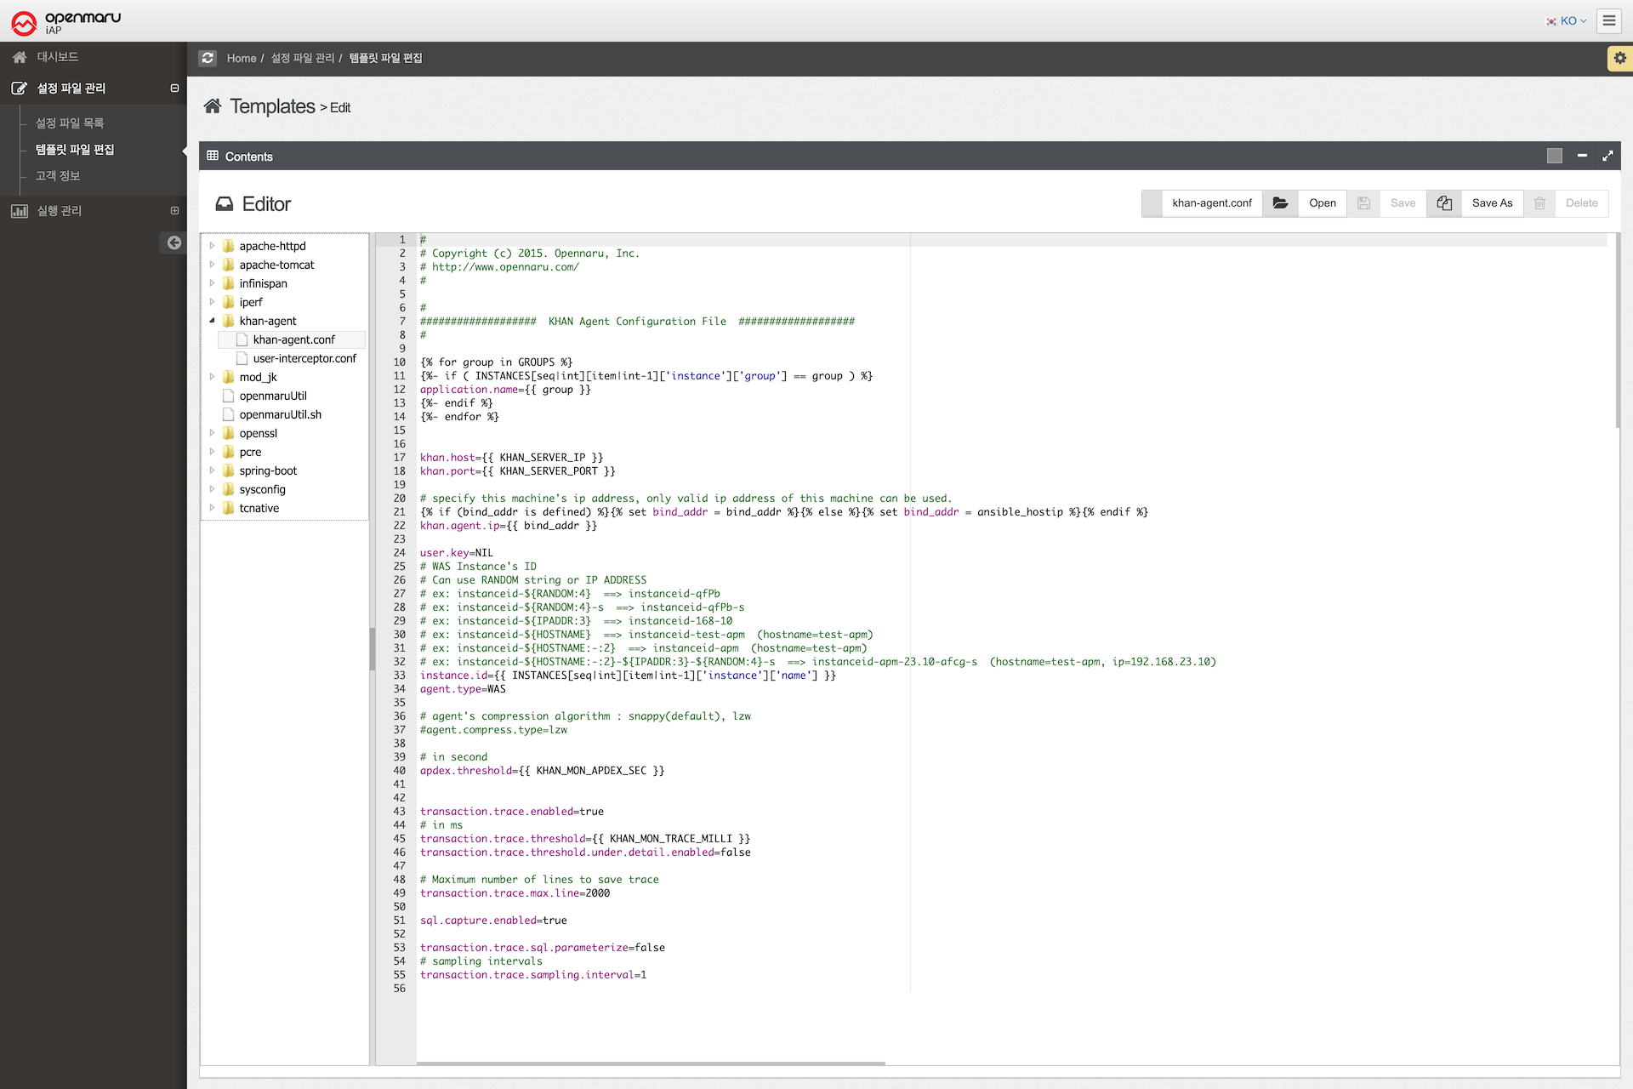Go to 대시보드 in the sidebar
Image resolution: width=1633 pixels, height=1089 pixels.
coord(57,57)
